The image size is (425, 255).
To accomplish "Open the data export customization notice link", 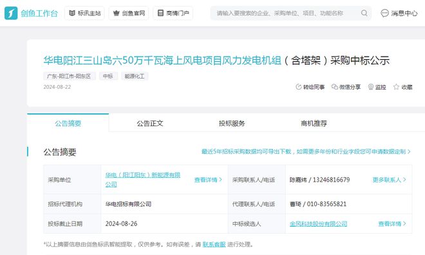I will coord(306,151).
